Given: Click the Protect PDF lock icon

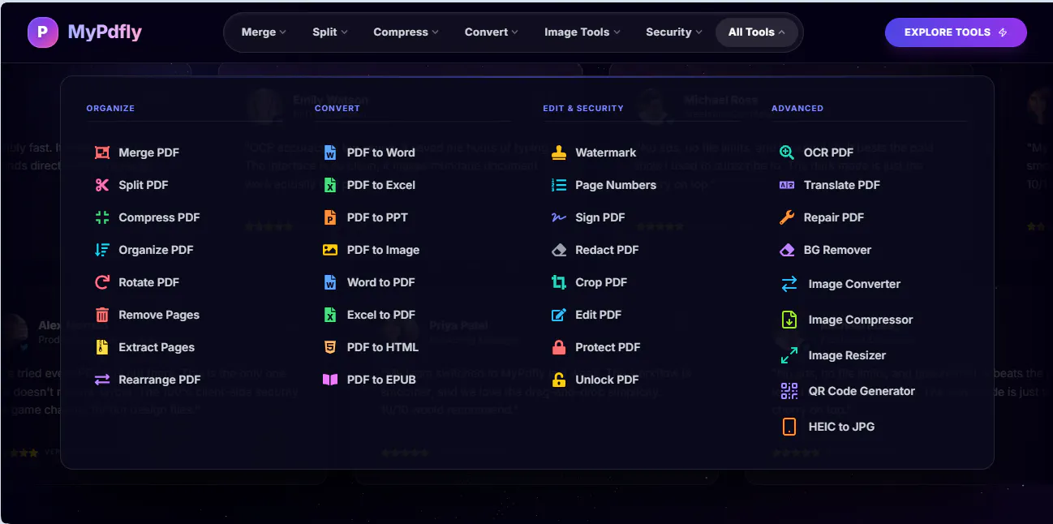Looking at the screenshot, I should (x=559, y=347).
